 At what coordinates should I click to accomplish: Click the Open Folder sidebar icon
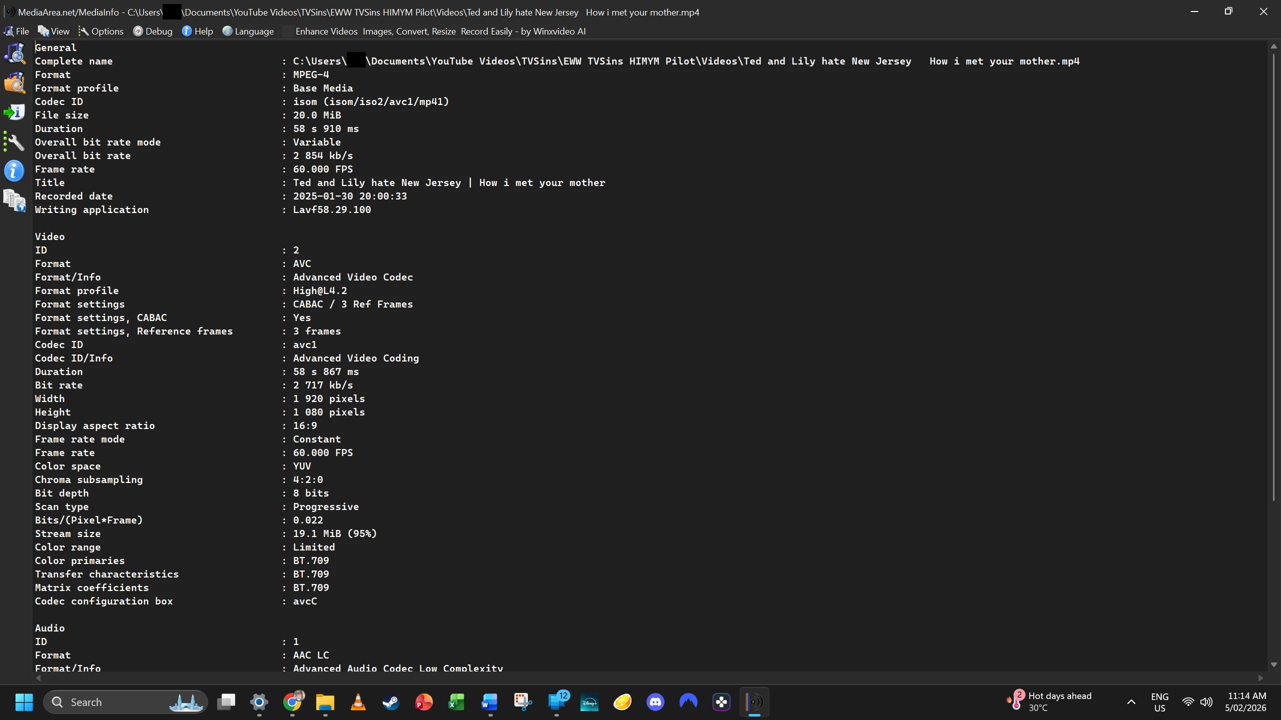click(15, 83)
